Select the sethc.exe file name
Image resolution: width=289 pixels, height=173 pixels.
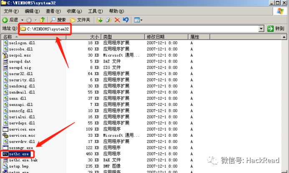[x=19, y=154]
